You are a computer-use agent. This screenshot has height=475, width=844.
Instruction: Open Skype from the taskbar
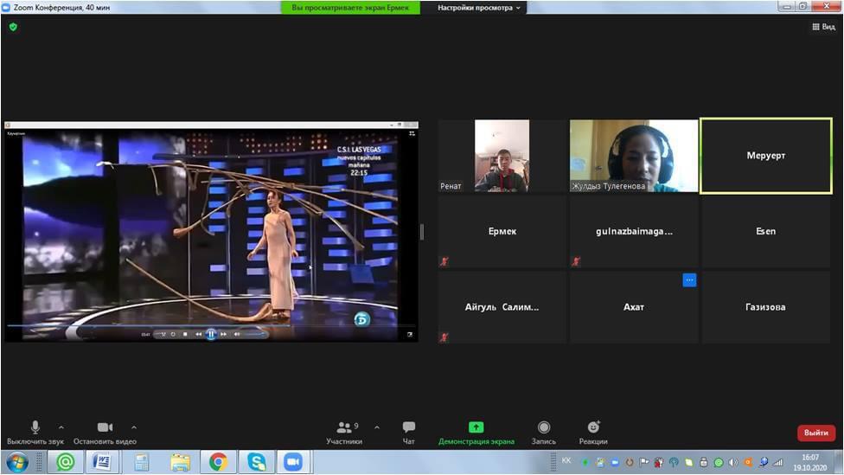255,462
